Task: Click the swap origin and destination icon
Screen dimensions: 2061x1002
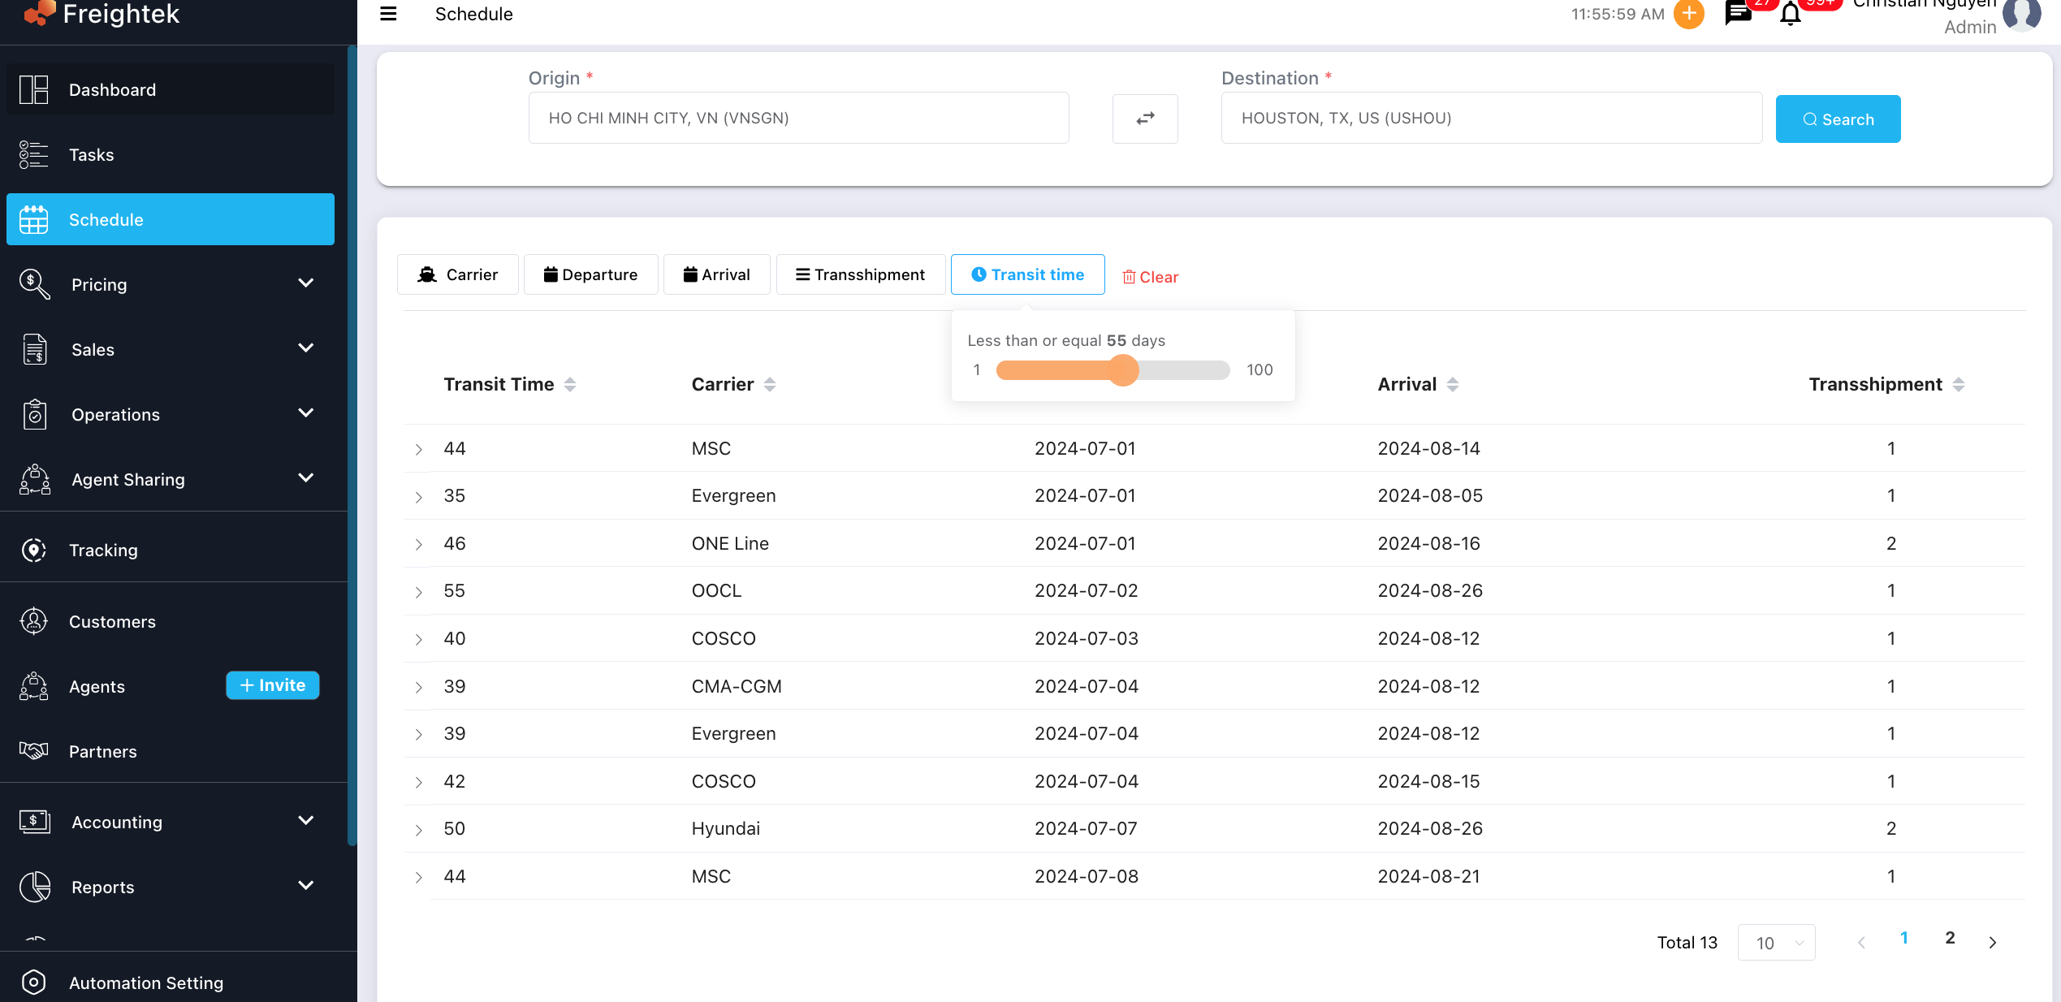Action: pos(1145,119)
